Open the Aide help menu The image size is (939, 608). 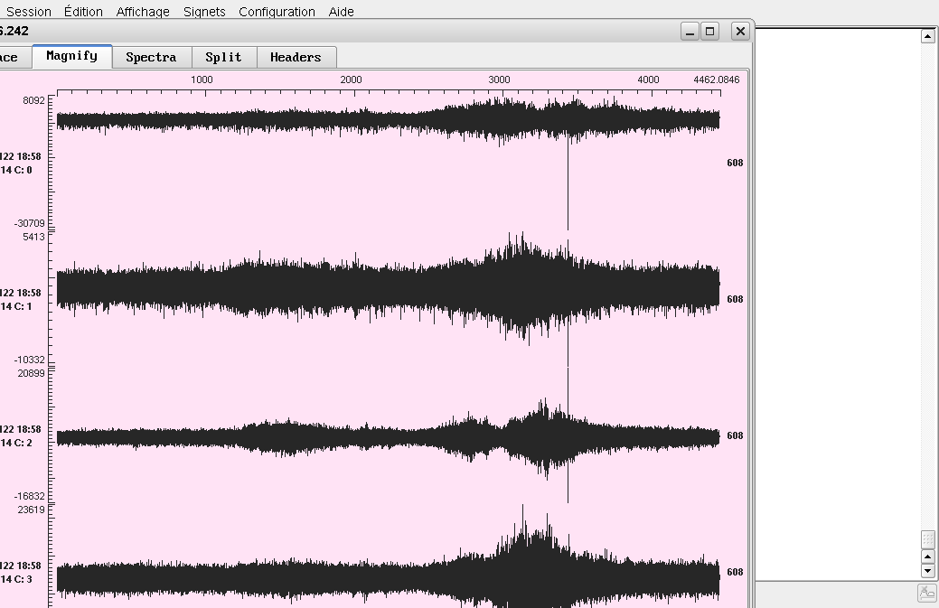(x=341, y=12)
